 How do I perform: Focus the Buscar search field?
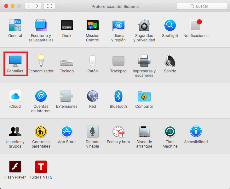click(202, 6)
